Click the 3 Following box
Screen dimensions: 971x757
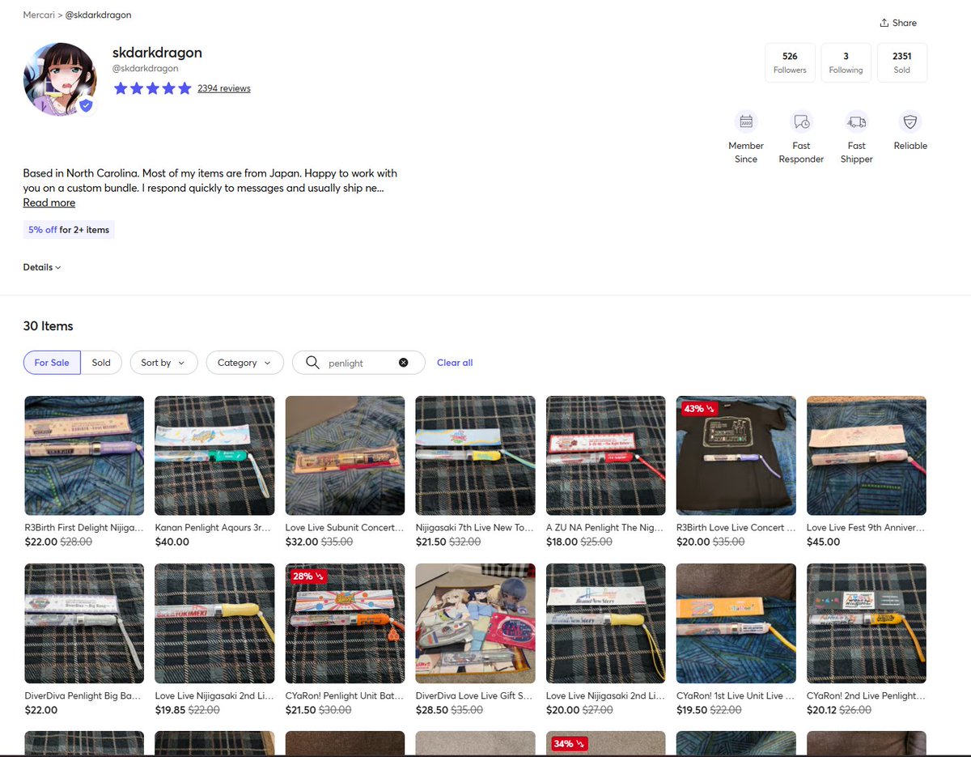[x=846, y=63]
